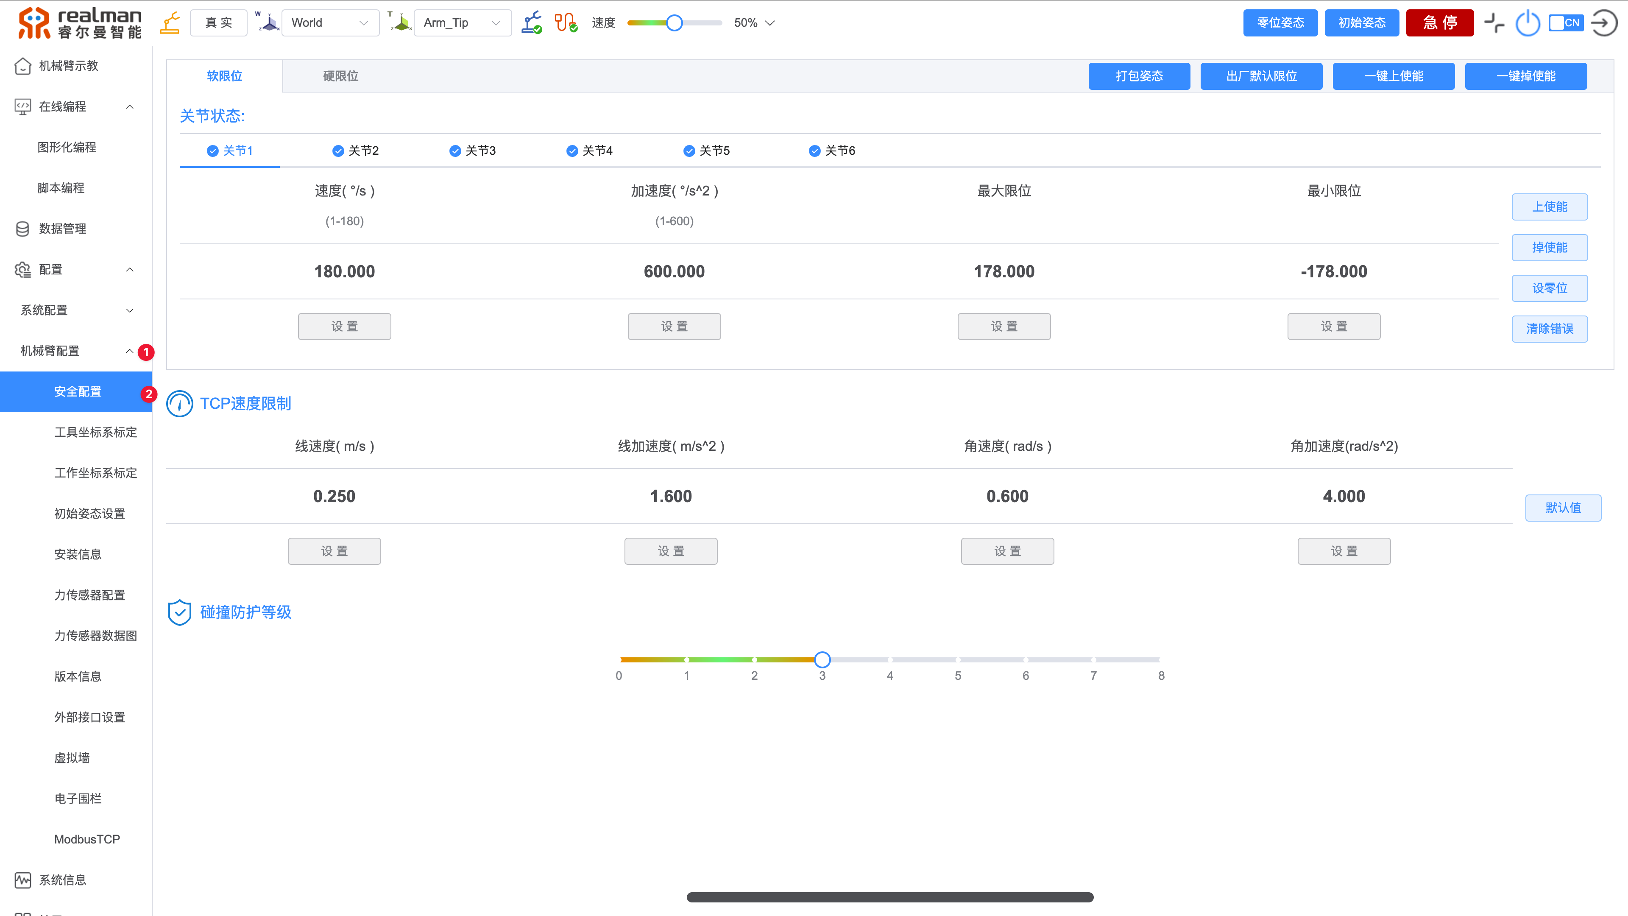This screenshot has width=1628, height=916.
Task: Click the logout arrow icon
Action: (x=1604, y=23)
